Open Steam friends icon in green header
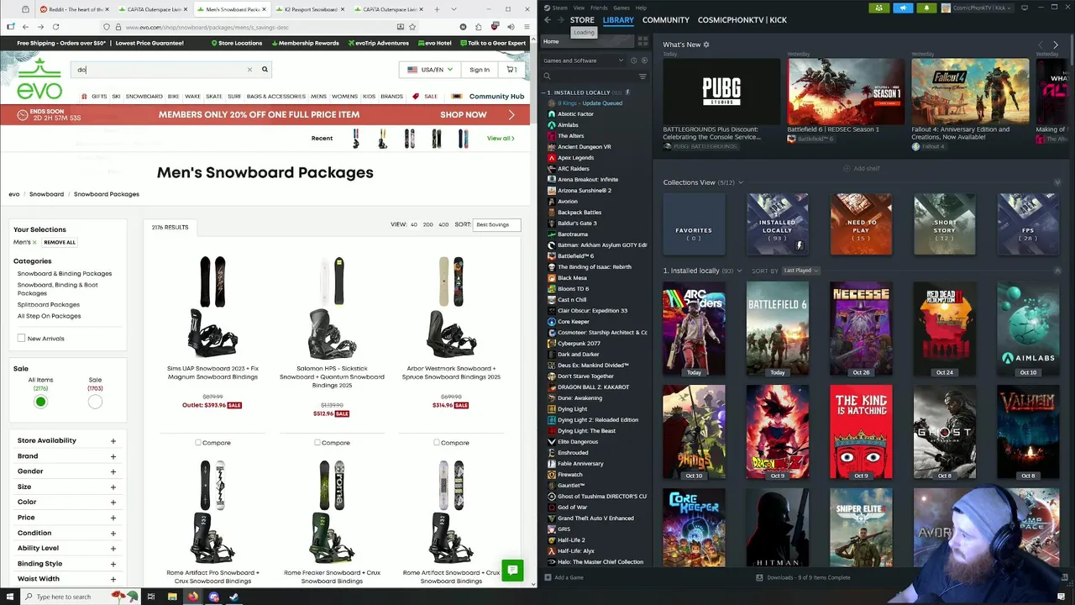The height and width of the screenshot is (605, 1075). click(878, 8)
